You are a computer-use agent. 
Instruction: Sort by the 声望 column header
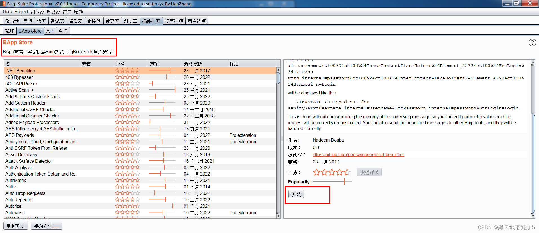pos(165,64)
